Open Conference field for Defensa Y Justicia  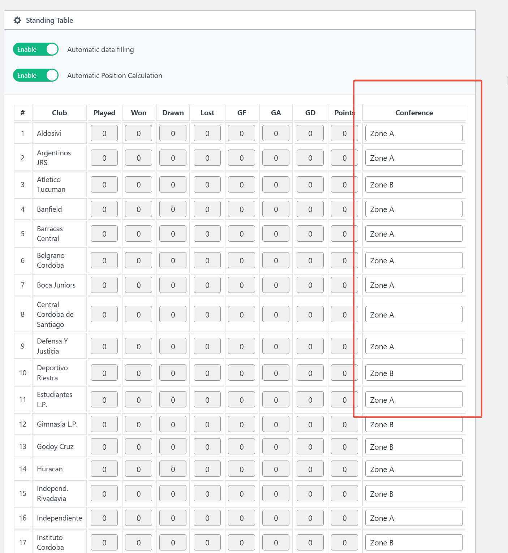(414, 346)
